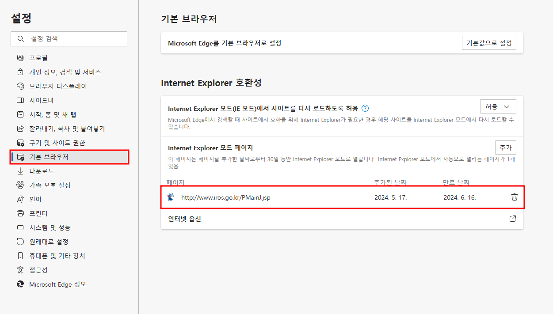Open 접근성 settings
Viewport: 553px width, 314px height.
(x=69, y=270)
